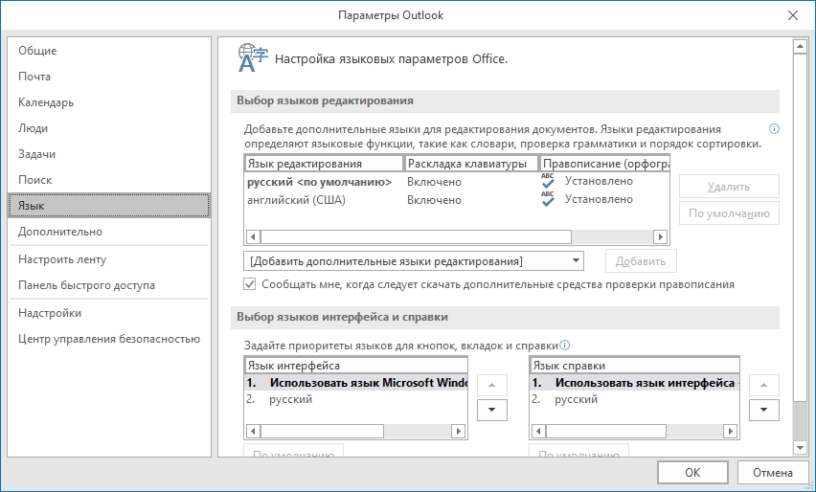Select the Надстройки category

109,313
